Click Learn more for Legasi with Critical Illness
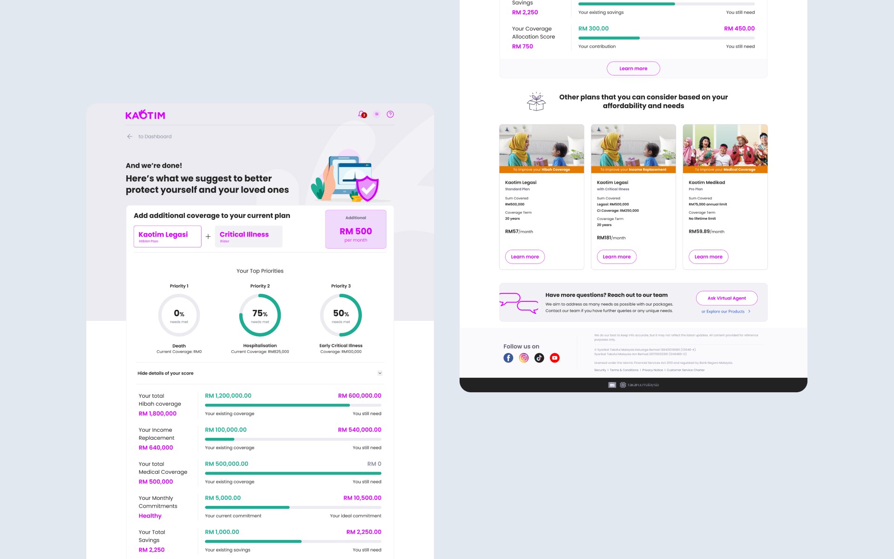The height and width of the screenshot is (559, 894). click(616, 257)
